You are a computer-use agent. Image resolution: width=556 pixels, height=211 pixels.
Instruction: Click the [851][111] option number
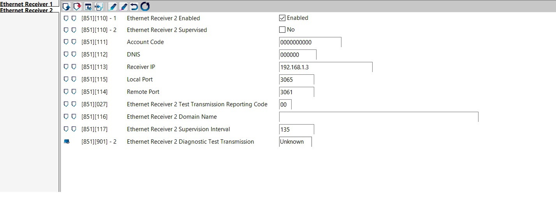click(95, 42)
